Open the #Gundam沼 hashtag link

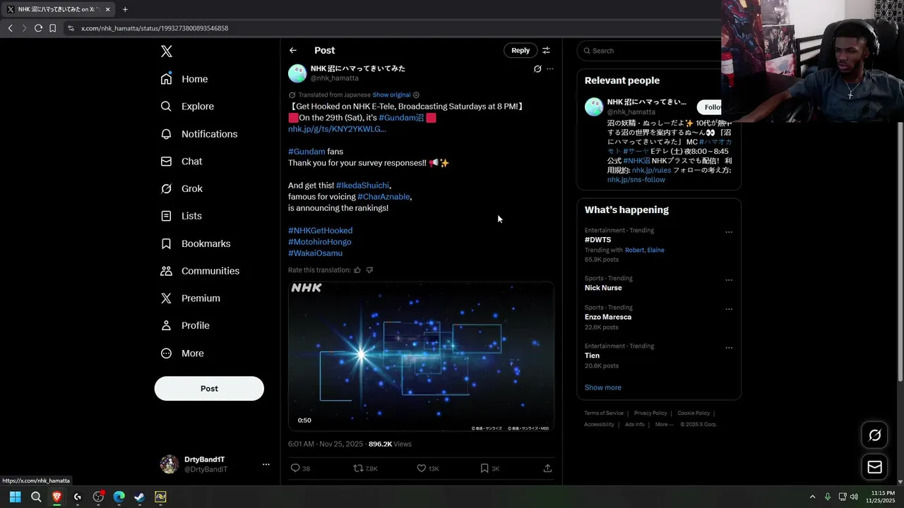401,118
